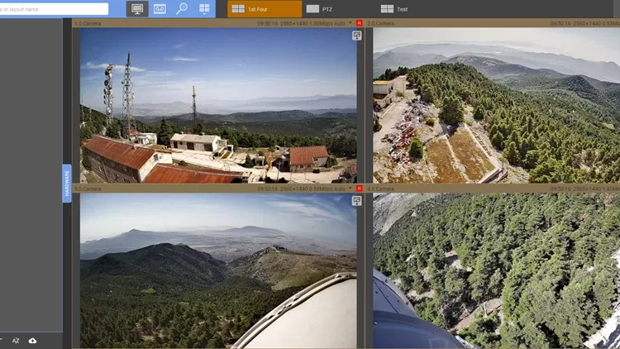The width and height of the screenshot is (620, 349).
Task: Collapse the HARDWARE side panel tab
Action: 67,184
